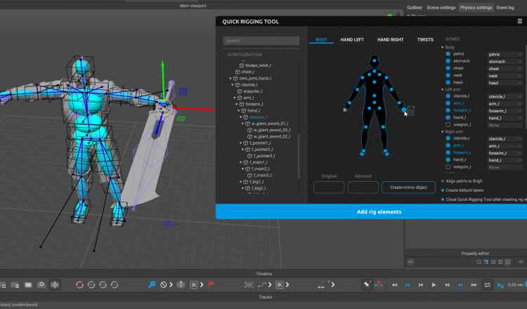The height and width of the screenshot is (309, 527).
Task: Toggle Align pelvis to thigh option
Action: pyautogui.click(x=443, y=181)
